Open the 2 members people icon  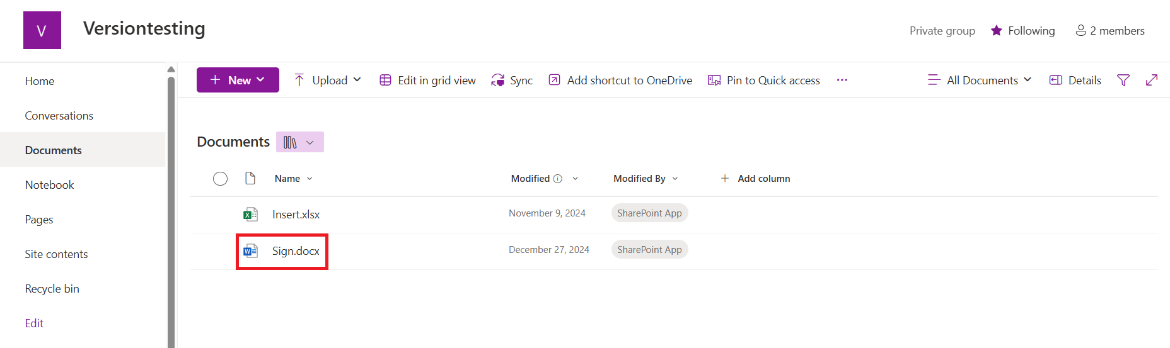pos(1080,30)
